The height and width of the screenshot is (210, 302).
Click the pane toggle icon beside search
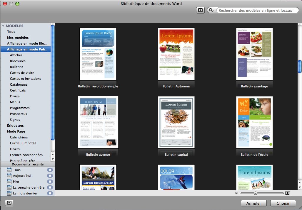[200, 10]
